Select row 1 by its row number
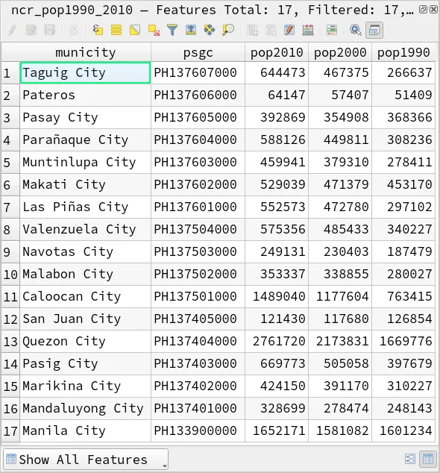Viewport: 440px width, 473px height. coord(10,73)
